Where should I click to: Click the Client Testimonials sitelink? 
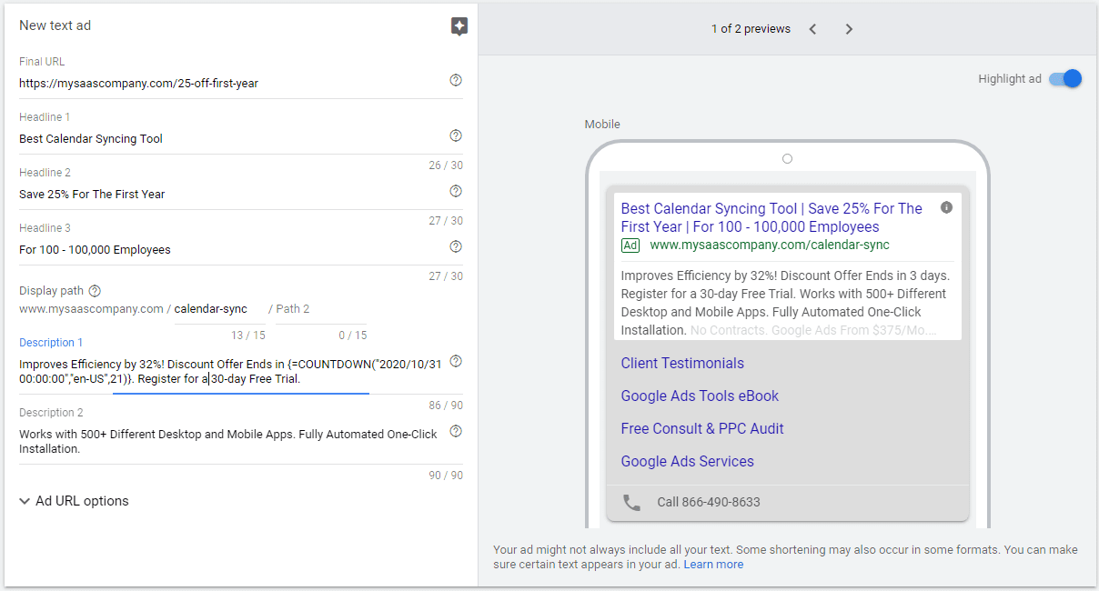682,364
